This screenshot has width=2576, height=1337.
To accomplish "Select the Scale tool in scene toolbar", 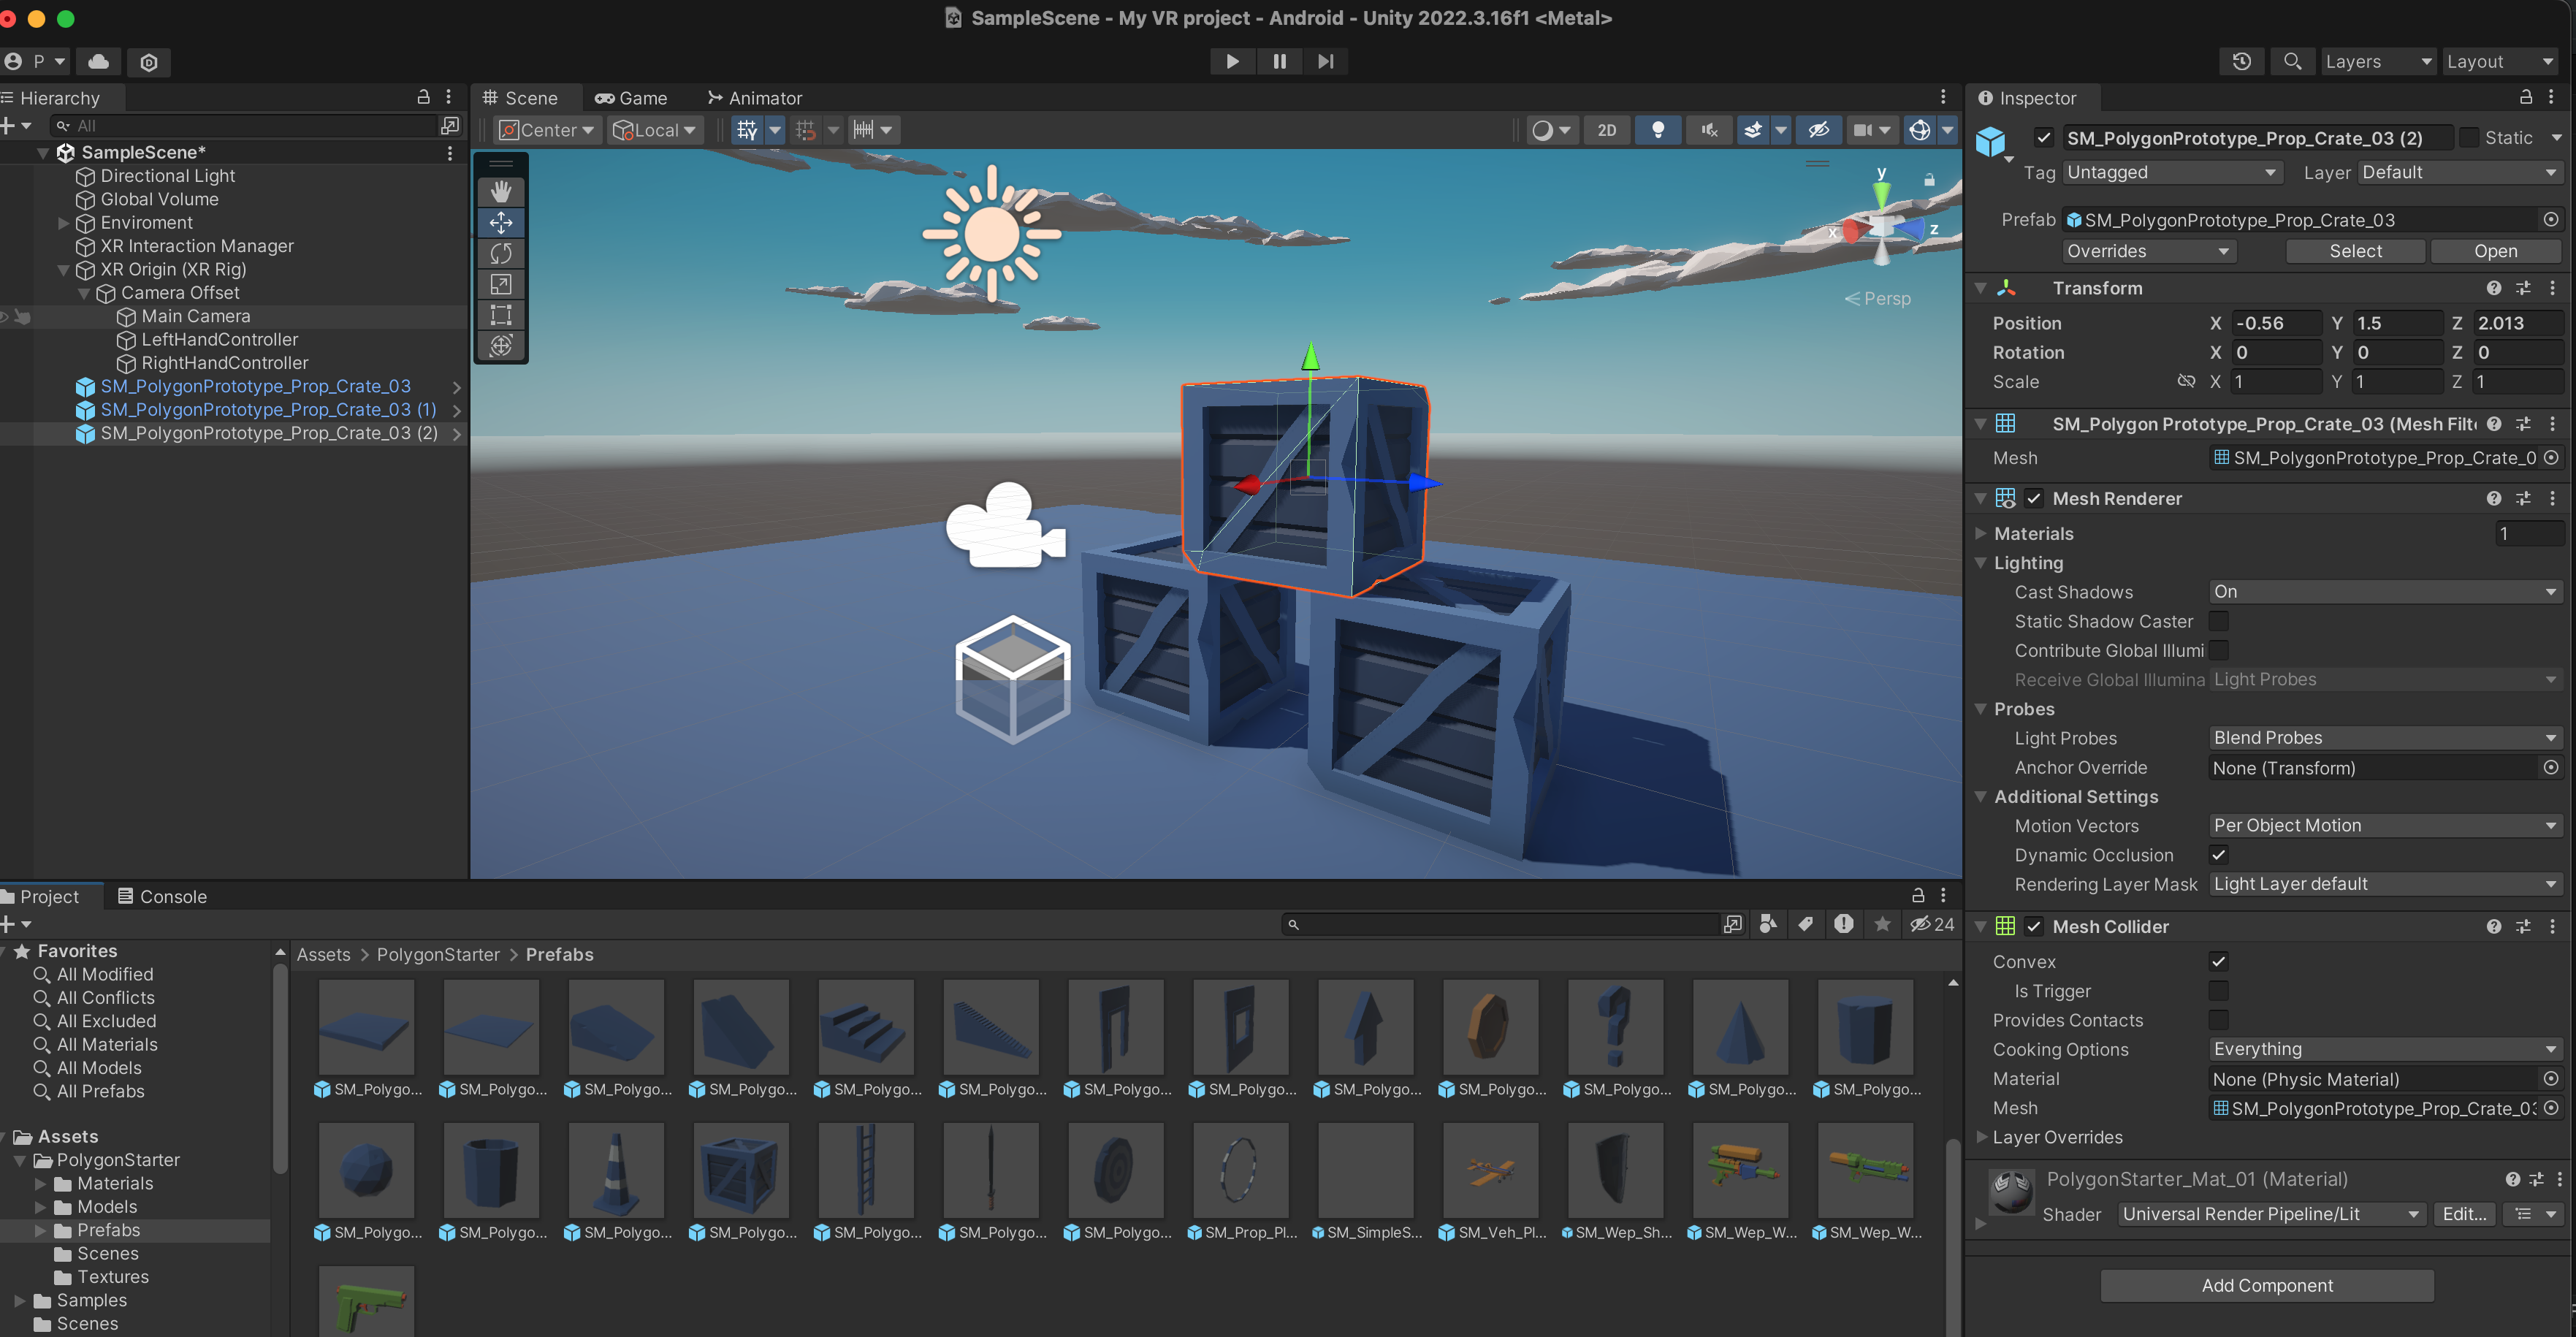I will (501, 284).
